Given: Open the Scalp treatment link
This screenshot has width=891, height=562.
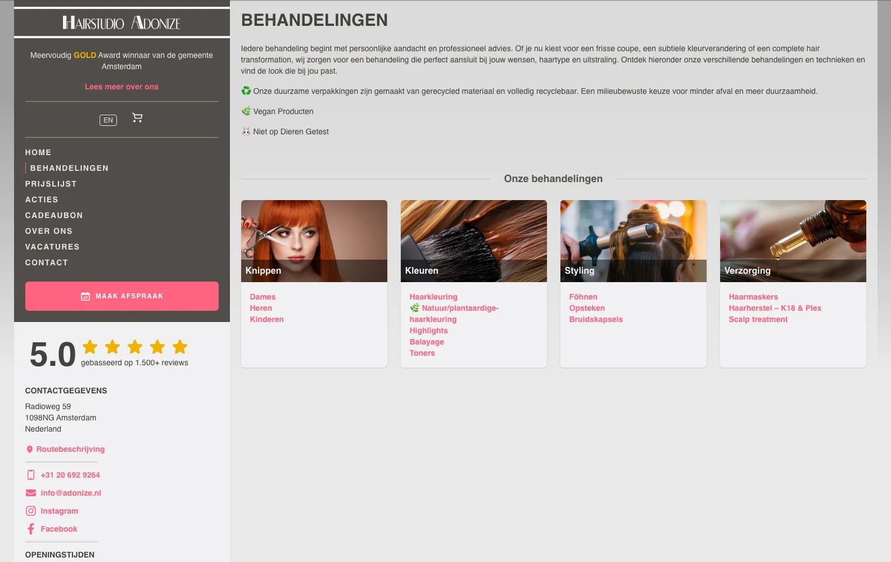Looking at the screenshot, I should [758, 319].
